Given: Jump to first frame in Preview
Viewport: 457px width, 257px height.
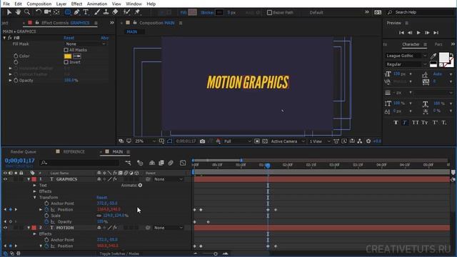Looking at the screenshot, I should (x=401, y=33).
